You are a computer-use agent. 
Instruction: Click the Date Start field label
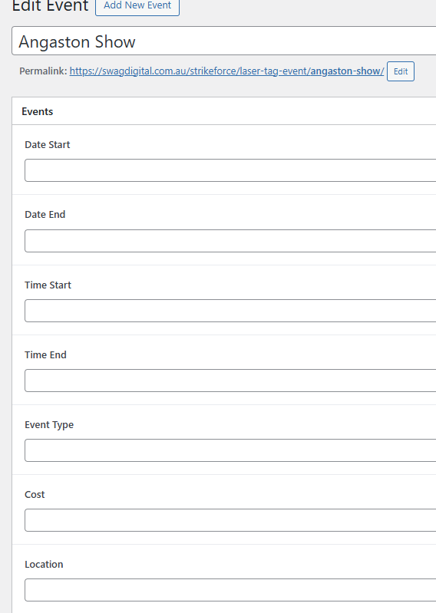point(48,145)
